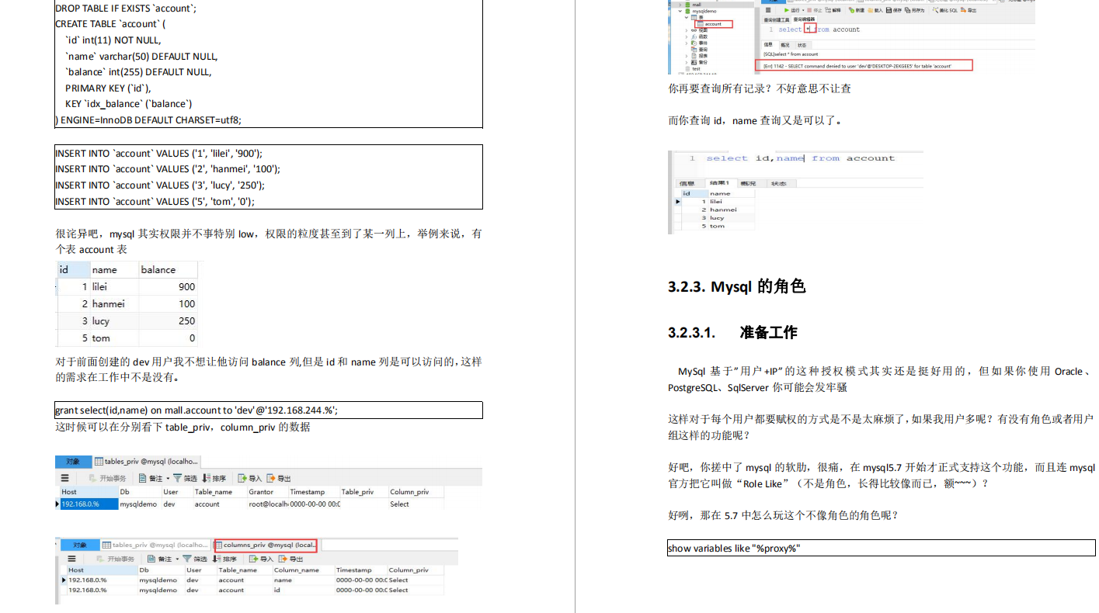Click the Explain (解释) icon in the query toolbar
The height and width of the screenshot is (613, 1099).
[x=828, y=10]
